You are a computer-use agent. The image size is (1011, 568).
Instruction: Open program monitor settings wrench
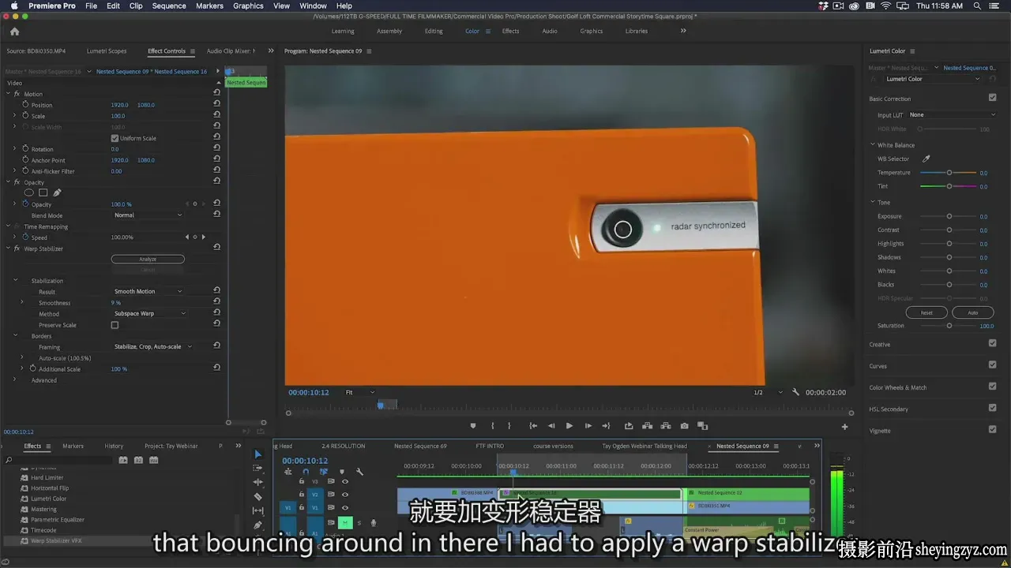point(795,392)
